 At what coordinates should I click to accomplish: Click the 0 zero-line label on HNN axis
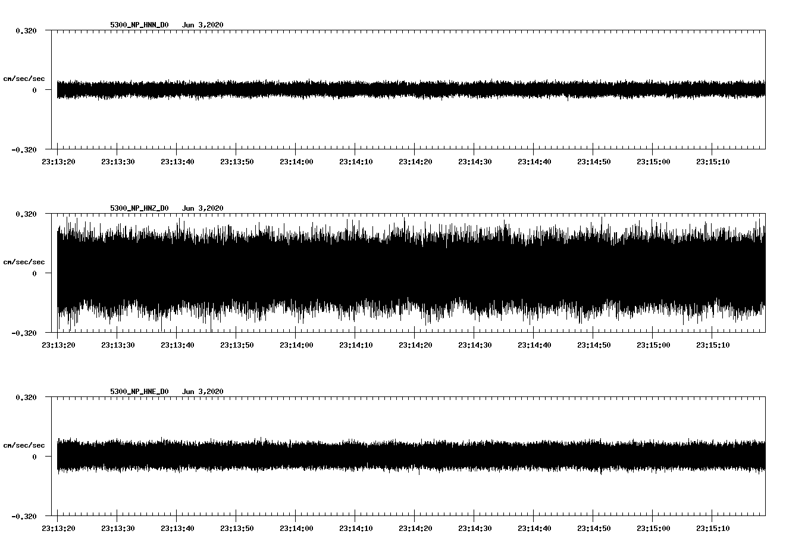click(x=34, y=90)
